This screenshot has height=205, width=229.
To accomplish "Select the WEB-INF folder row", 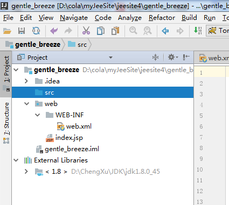I will (x=102, y=115).
